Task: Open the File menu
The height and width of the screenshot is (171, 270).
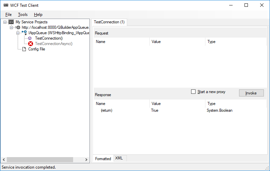Action: 9,15
